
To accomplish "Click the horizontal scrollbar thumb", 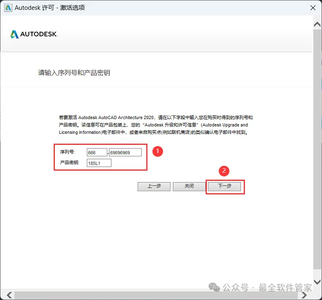I will 156,295.
